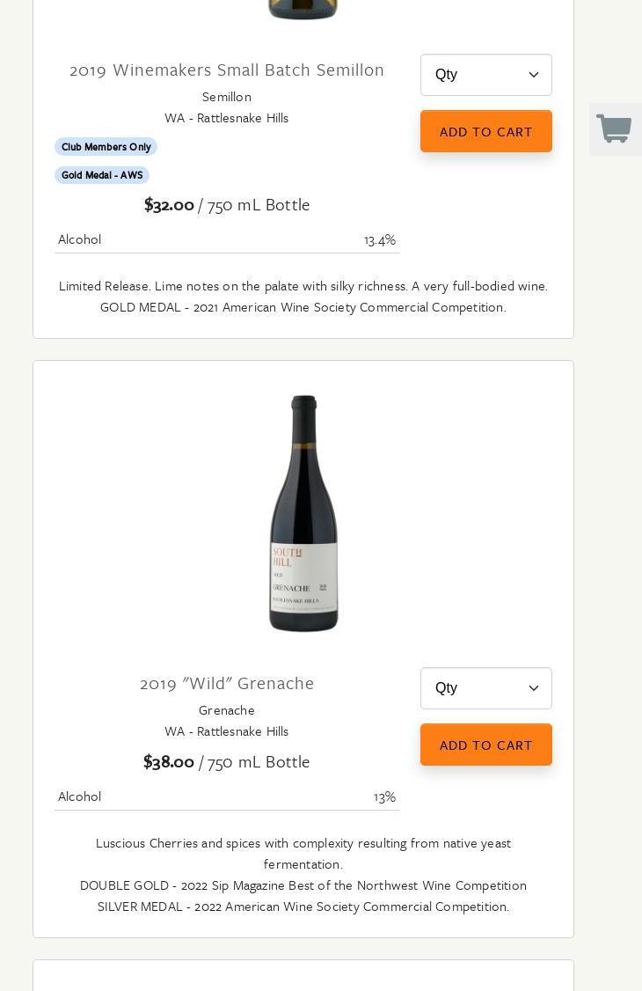642x991 pixels.
Task: Click the 13.4% alcohol value
Action: coord(380,240)
